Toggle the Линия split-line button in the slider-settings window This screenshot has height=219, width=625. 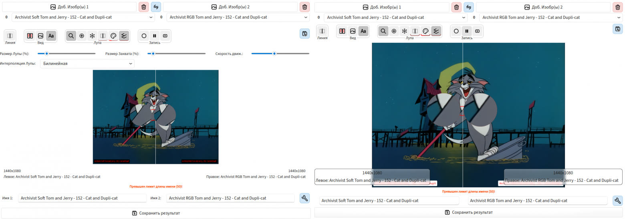pos(10,36)
